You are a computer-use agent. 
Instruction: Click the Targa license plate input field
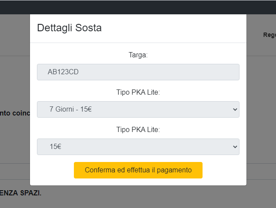(x=138, y=72)
